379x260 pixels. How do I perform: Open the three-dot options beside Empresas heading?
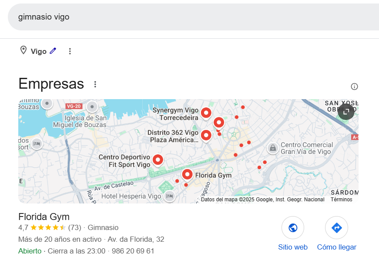click(x=95, y=84)
